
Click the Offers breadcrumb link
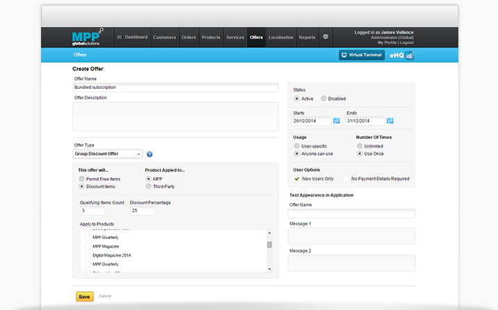click(x=80, y=55)
